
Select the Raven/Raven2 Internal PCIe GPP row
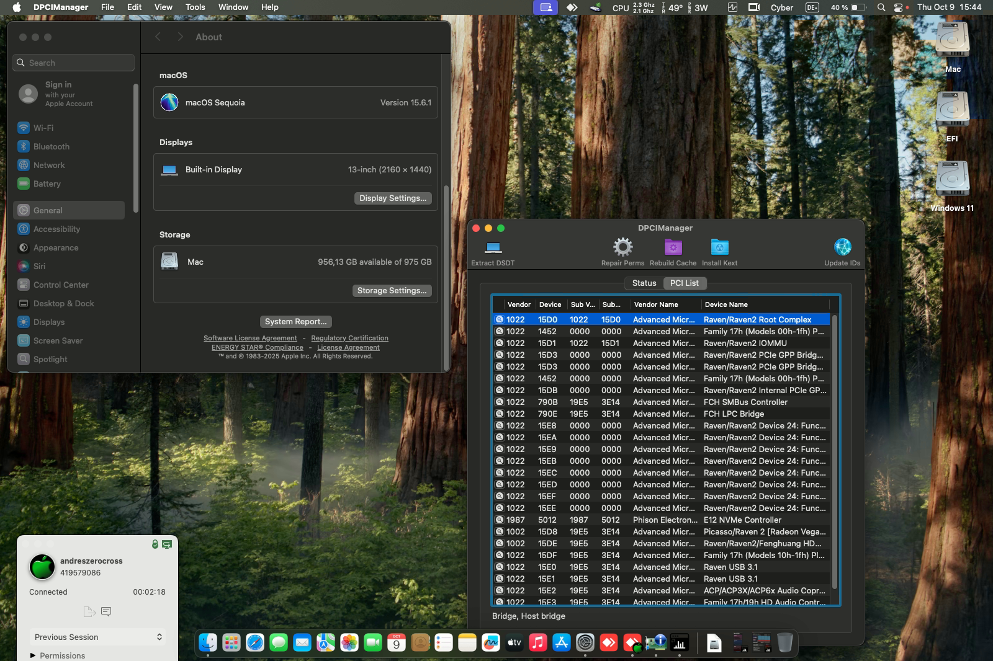point(662,390)
